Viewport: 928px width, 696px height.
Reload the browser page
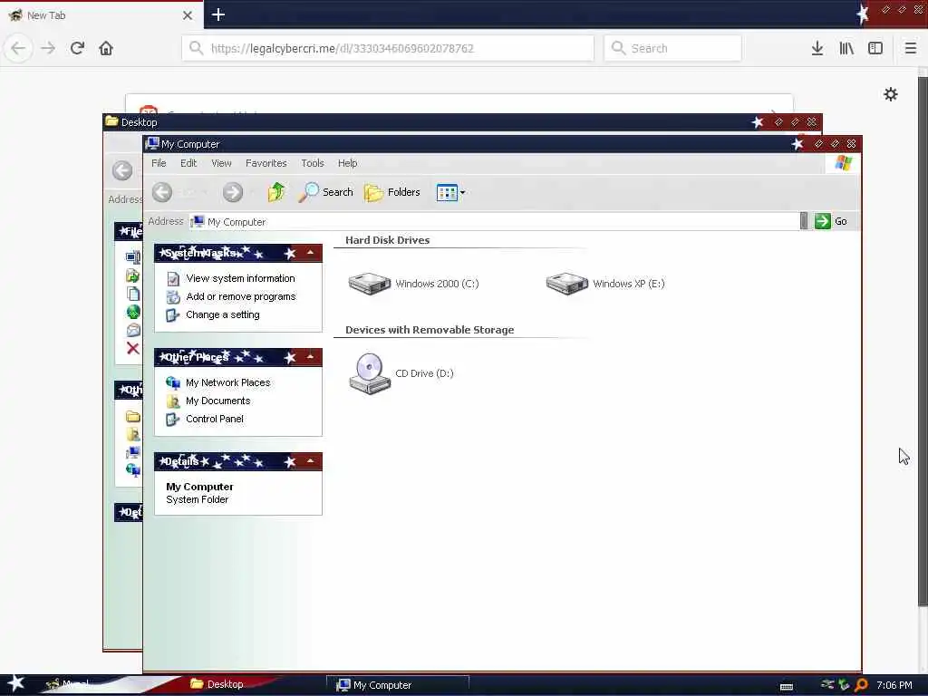point(77,48)
